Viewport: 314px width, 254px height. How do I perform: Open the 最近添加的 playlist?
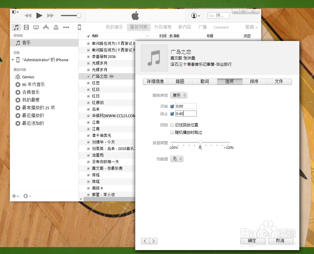30,123
